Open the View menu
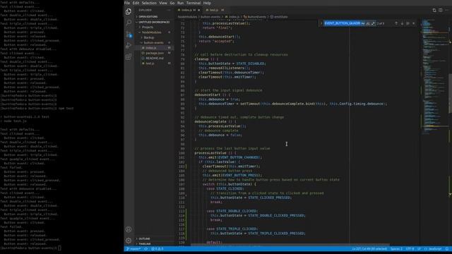This screenshot has height=254, width=452. 163,3
